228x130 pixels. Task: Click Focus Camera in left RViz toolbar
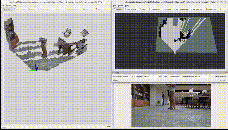click(43, 9)
